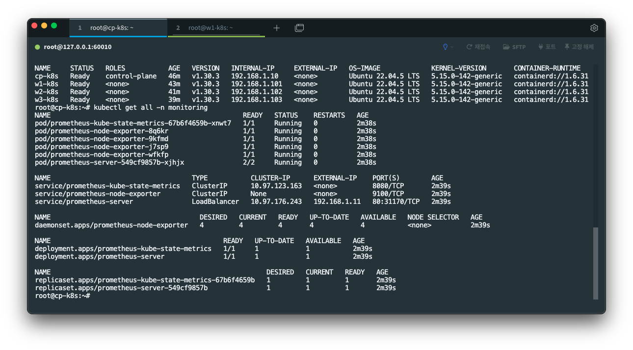Image resolution: width=633 pixels, height=350 pixels.
Task: Click the terminal vertical scrollbar thumb
Action: click(x=596, y=263)
